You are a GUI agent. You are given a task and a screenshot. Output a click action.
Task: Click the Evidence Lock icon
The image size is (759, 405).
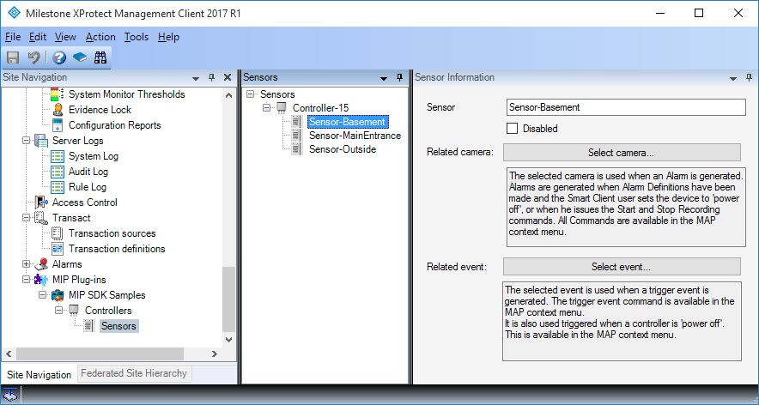tap(58, 110)
